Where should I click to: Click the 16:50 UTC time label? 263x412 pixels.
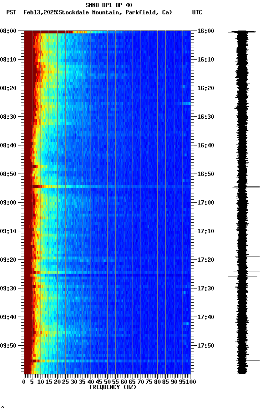point(206,174)
